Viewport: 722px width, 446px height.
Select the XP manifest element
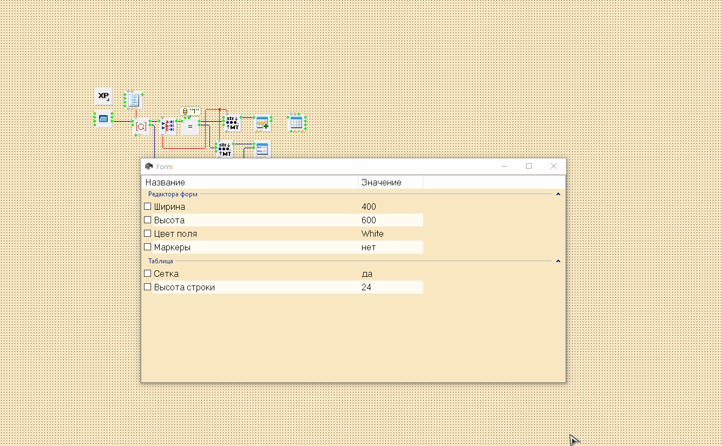pyautogui.click(x=103, y=96)
